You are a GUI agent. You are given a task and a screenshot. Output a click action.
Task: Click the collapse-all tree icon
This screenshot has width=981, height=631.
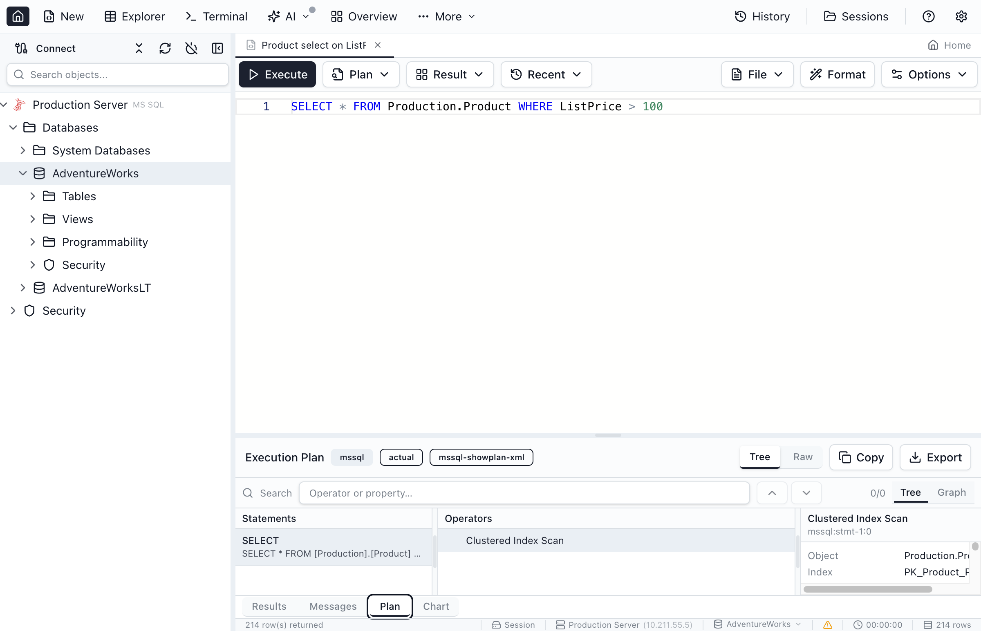139,48
